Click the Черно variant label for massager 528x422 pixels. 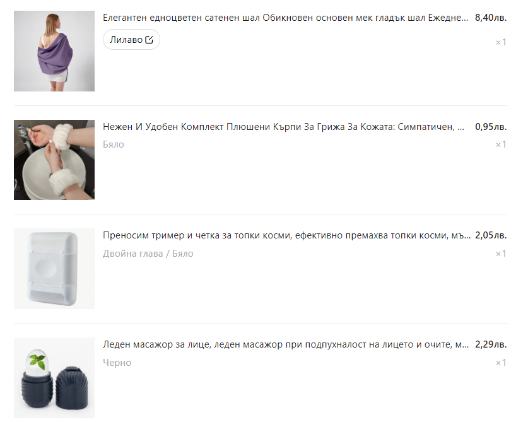click(117, 363)
